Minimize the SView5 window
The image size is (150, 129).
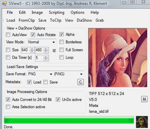point(124,2)
